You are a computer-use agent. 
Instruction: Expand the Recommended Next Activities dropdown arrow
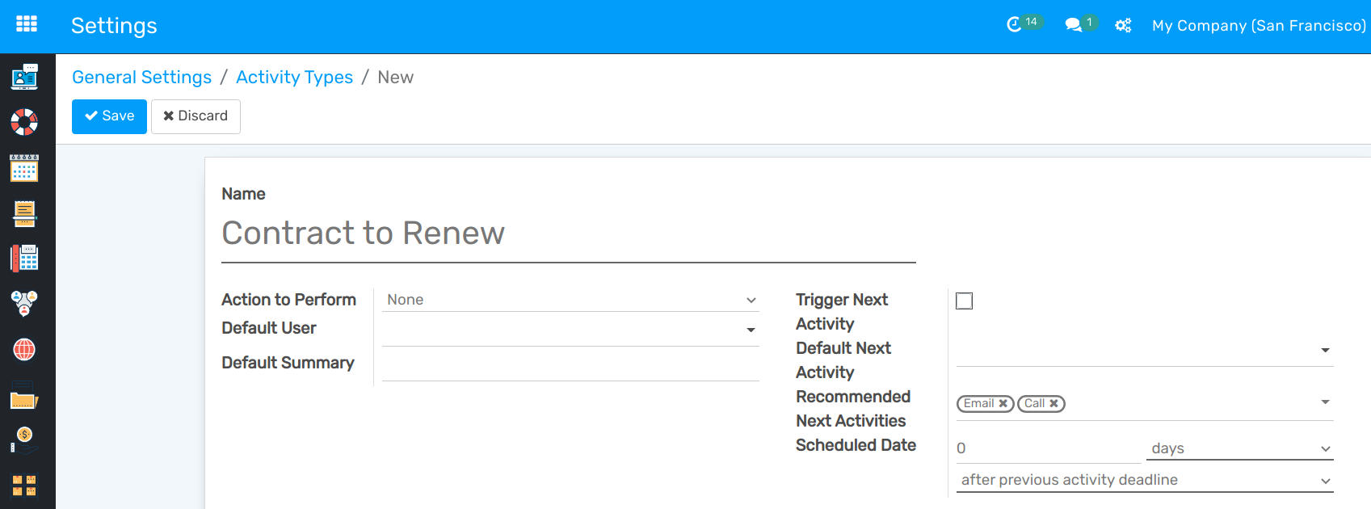[1325, 402]
